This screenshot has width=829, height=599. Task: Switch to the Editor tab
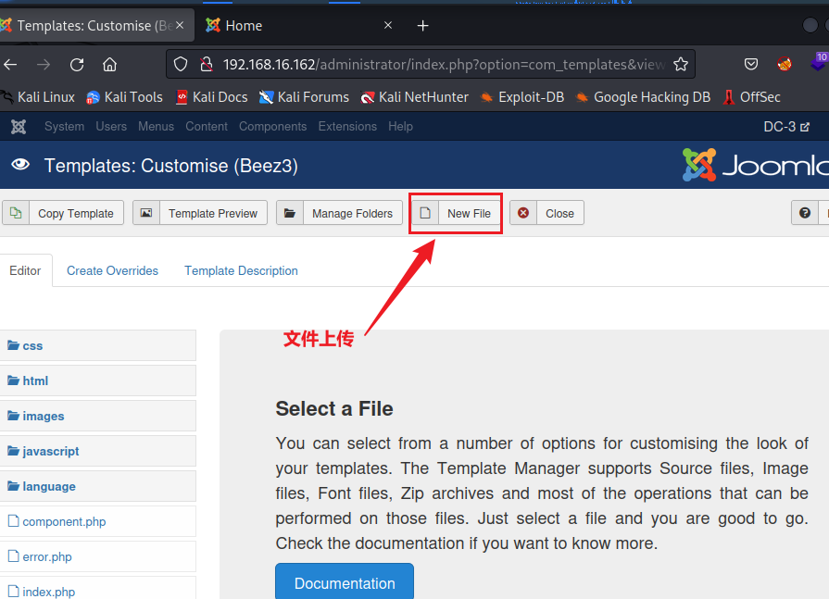coord(25,270)
